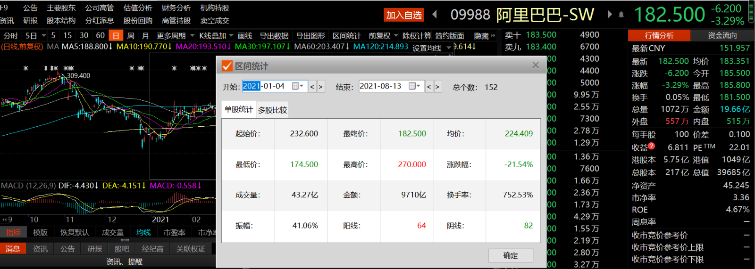
Task: Select 经纪商 bottom tab
Action: [x=152, y=249]
